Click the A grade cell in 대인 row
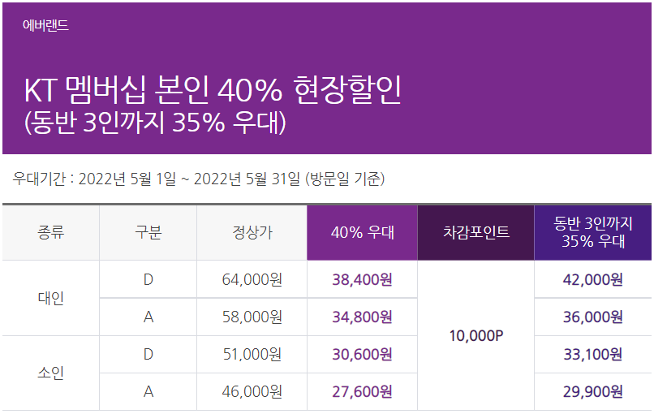 (148, 317)
